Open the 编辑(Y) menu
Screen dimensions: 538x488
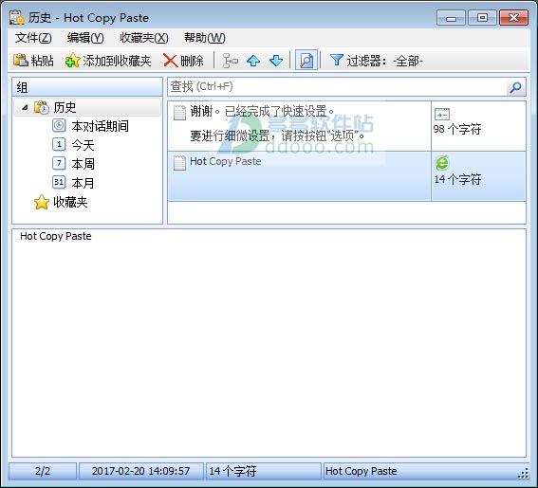[x=85, y=37]
